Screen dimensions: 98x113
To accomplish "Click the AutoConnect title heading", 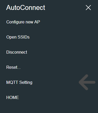I will (26, 8).
